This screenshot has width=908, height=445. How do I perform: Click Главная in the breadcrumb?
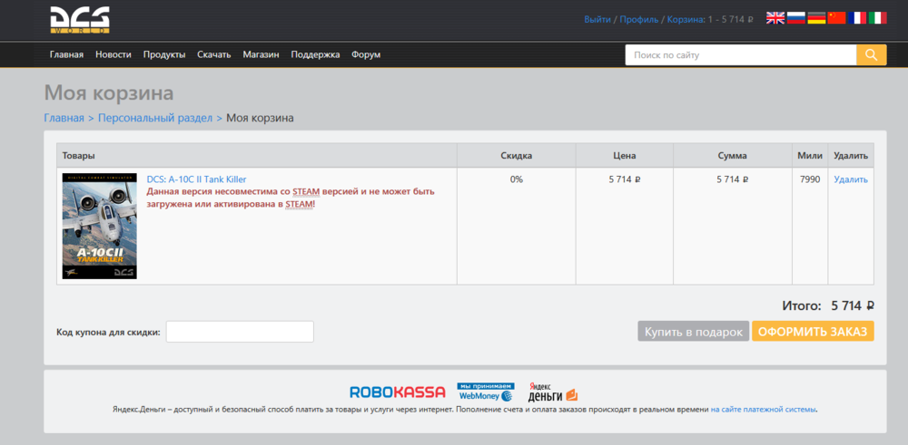[x=64, y=118]
